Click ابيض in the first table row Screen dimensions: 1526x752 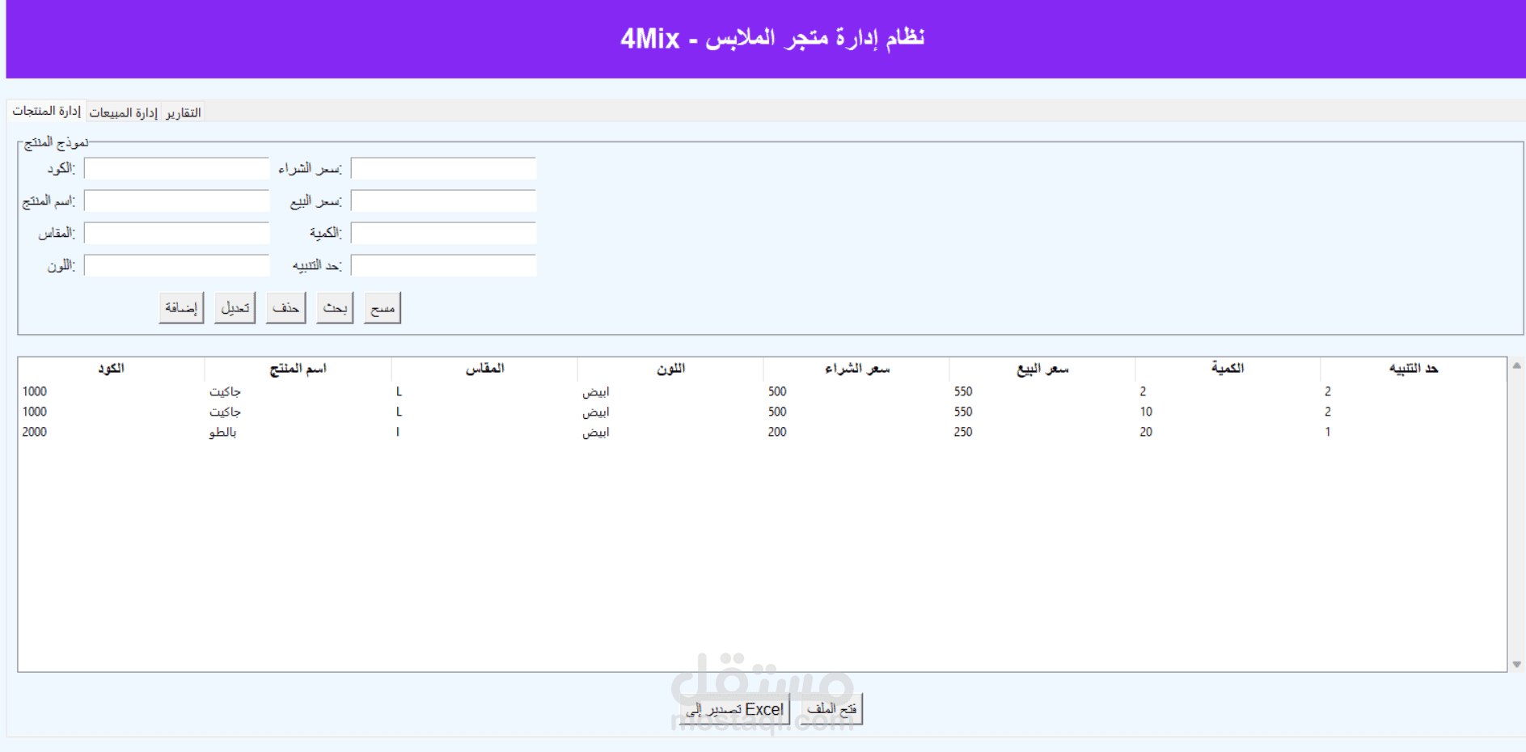click(596, 391)
